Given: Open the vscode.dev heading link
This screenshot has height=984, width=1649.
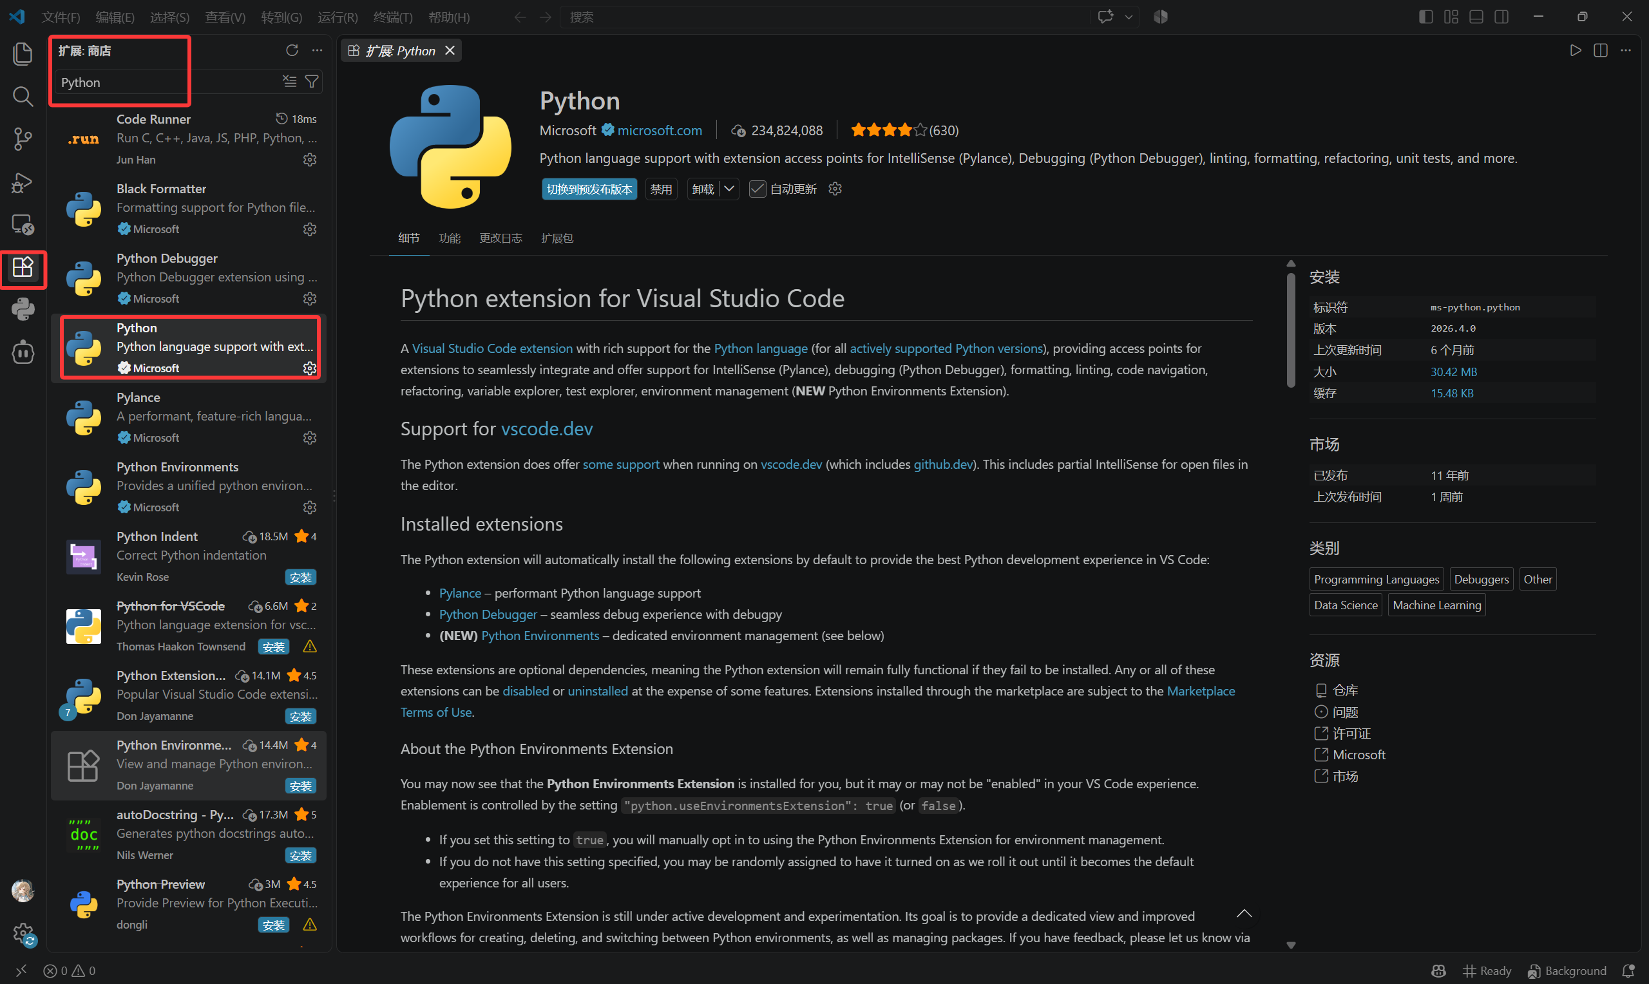Looking at the screenshot, I should (547, 429).
